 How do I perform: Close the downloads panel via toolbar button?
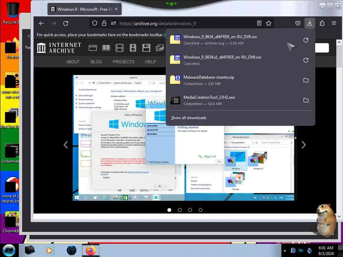click(x=310, y=23)
